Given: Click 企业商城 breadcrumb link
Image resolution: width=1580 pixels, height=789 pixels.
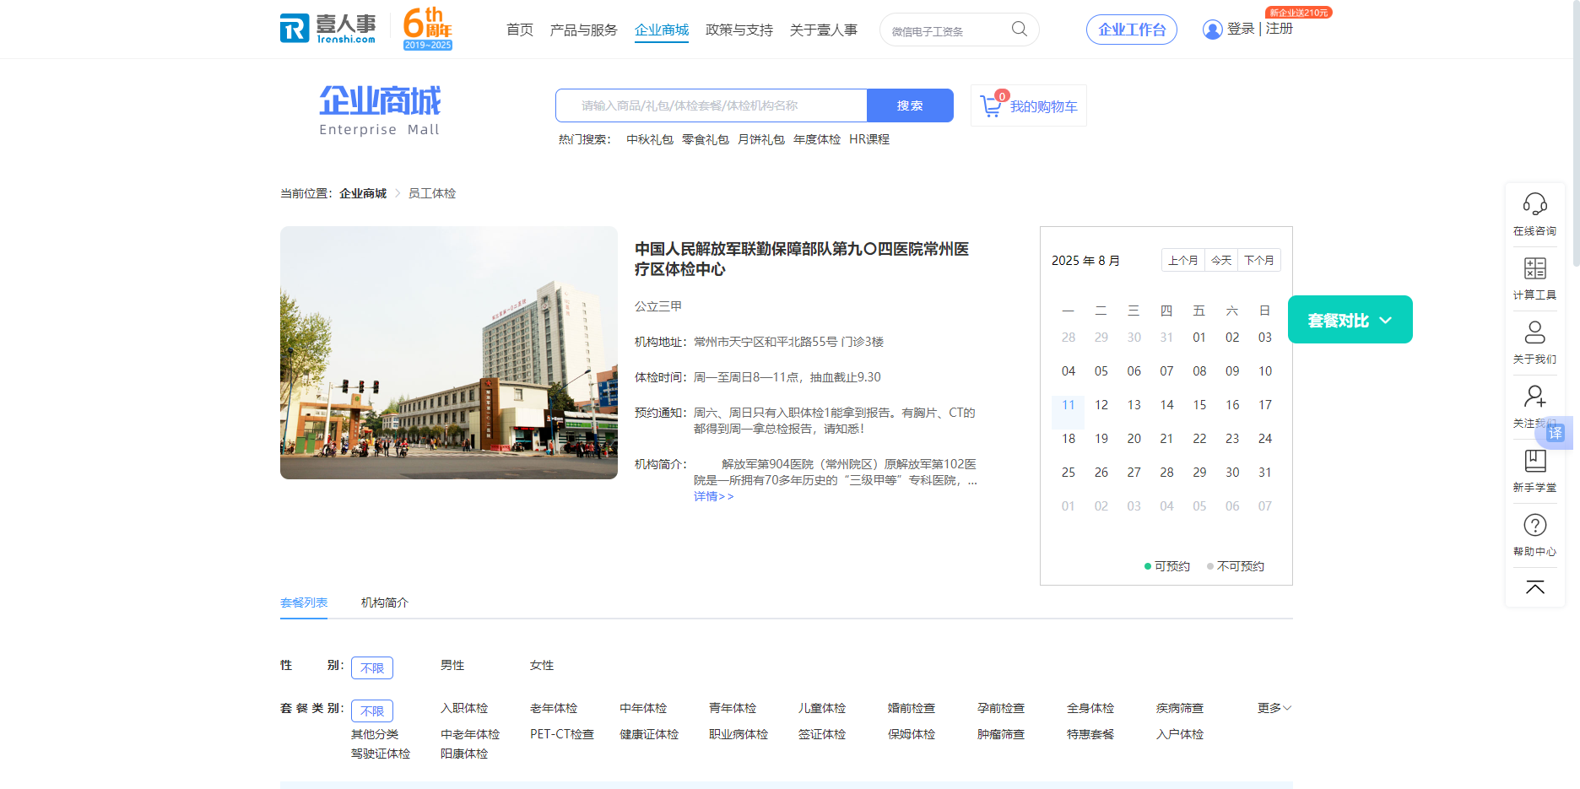Looking at the screenshot, I should point(363,193).
